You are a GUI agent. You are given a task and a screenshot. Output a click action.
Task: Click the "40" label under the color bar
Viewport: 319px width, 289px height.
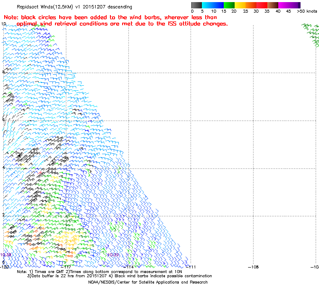278,11
